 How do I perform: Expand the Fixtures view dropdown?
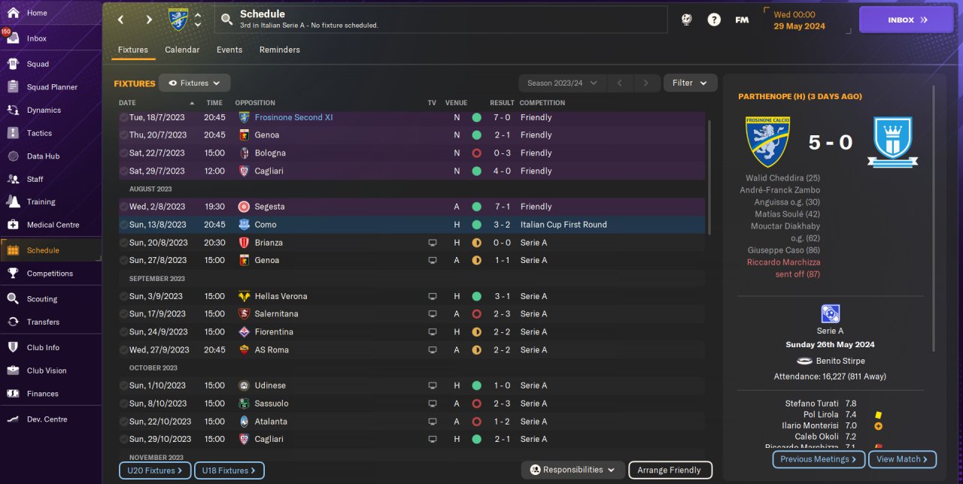194,83
